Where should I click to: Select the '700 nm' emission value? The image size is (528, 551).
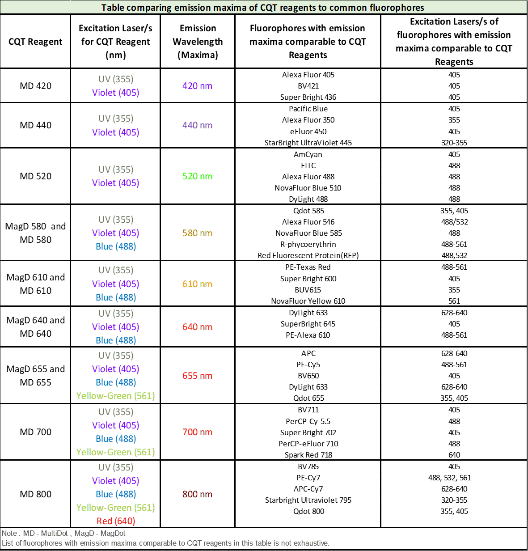pos(197,432)
